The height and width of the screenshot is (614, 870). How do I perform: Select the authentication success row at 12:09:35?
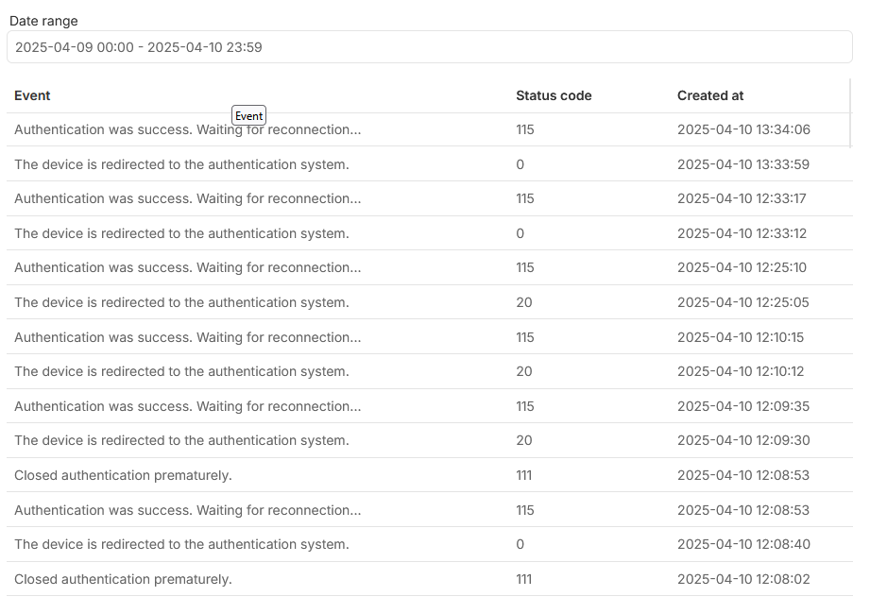(x=430, y=406)
